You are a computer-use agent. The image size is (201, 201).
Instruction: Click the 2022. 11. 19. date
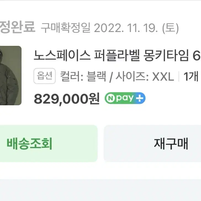click(x=126, y=28)
